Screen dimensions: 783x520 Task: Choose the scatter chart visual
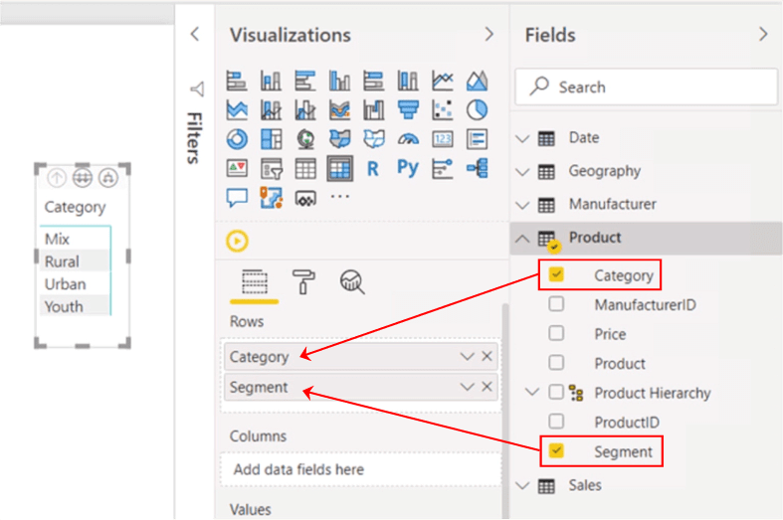pyautogui.click(x=443, y=109)
